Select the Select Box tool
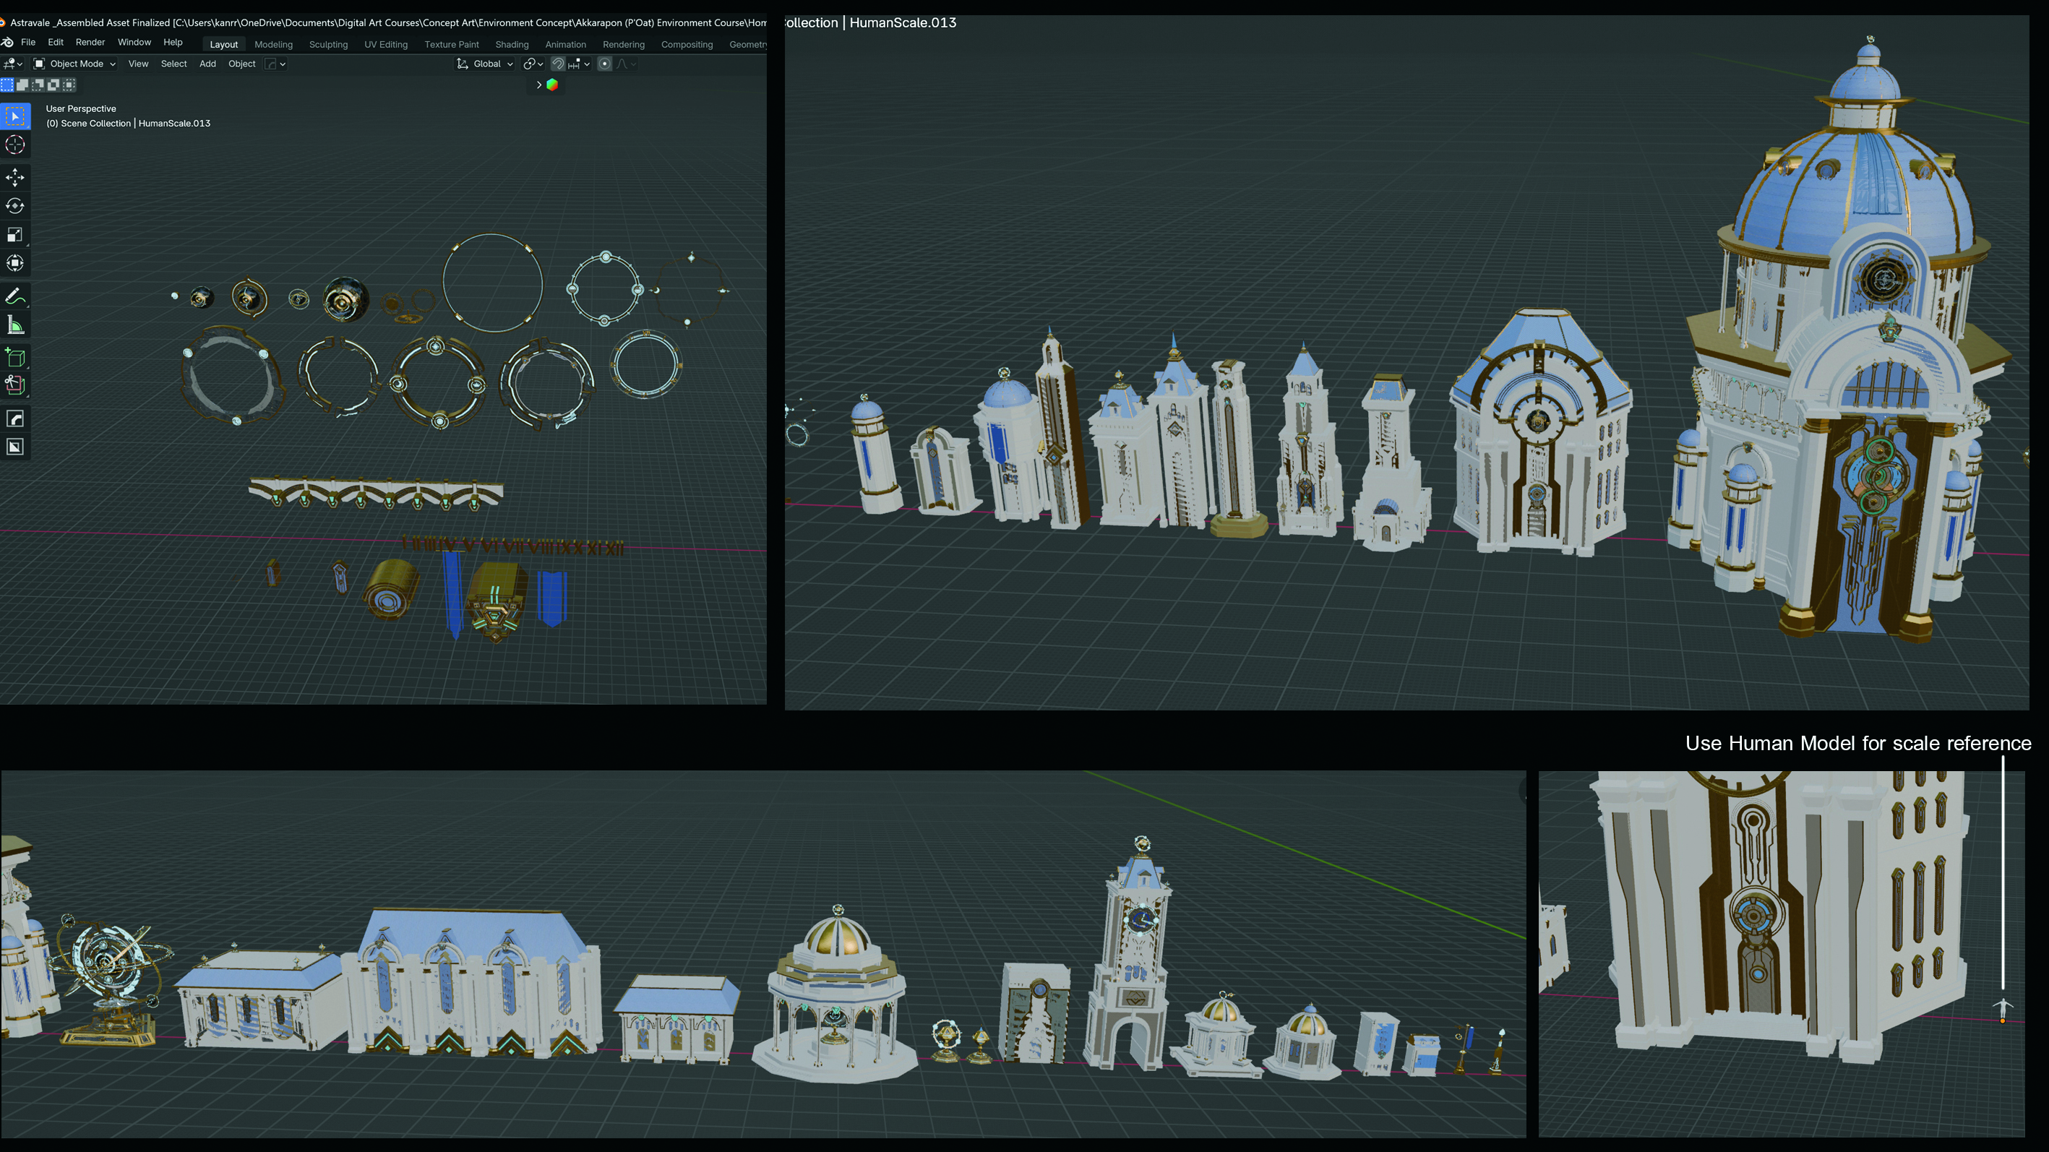This screenshot has height=1152, width=2049. coord(15,116)
